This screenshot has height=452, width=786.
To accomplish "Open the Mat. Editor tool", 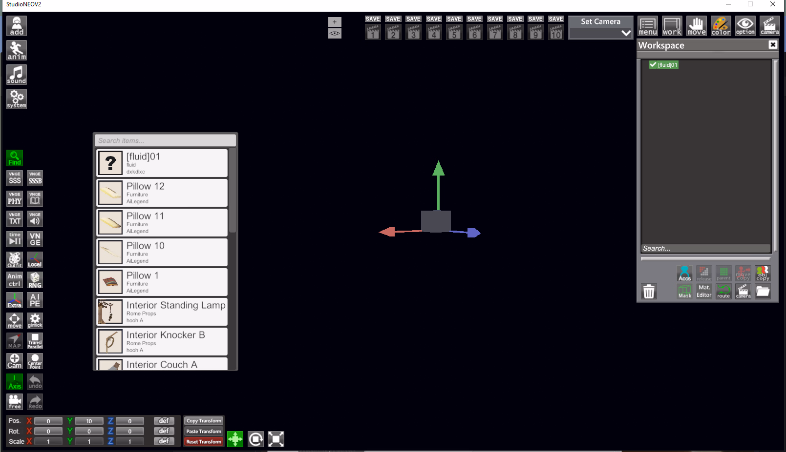I will [704, 292].
